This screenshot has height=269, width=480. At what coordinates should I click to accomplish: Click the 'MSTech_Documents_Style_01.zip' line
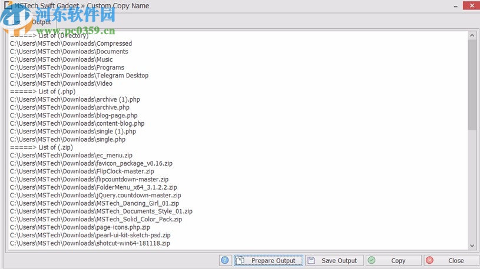coord(101,211)
